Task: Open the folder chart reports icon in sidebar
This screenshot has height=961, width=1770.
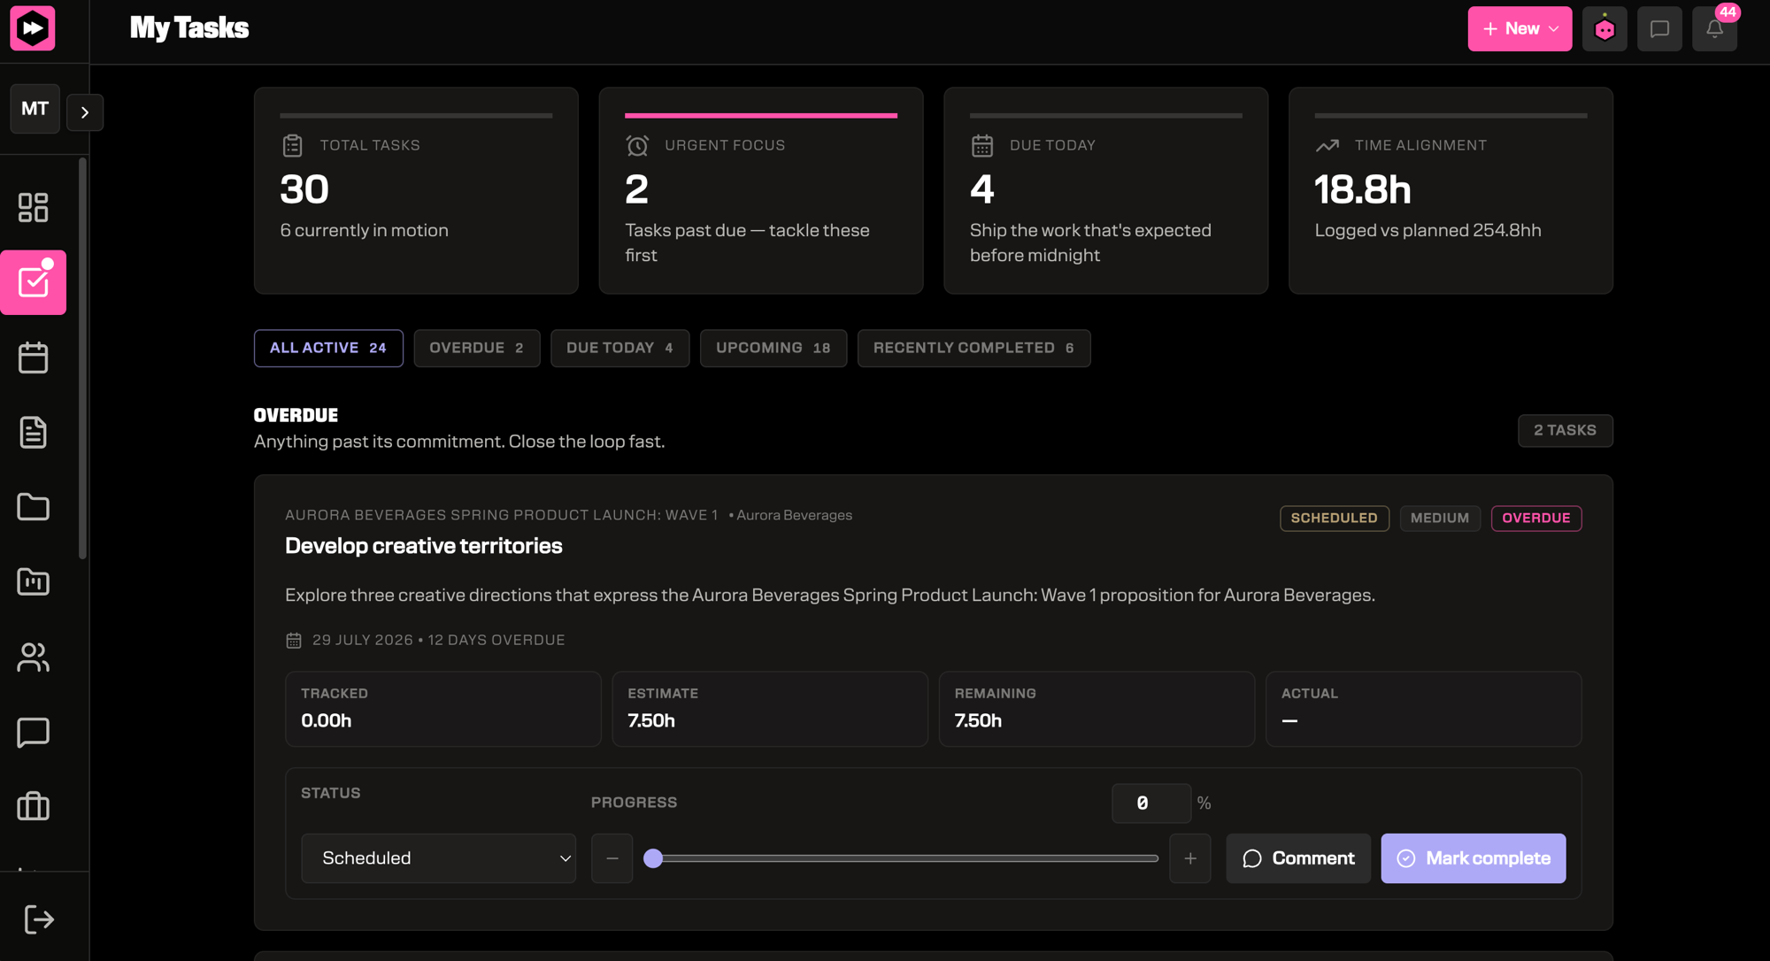Action: pos(33,581)
